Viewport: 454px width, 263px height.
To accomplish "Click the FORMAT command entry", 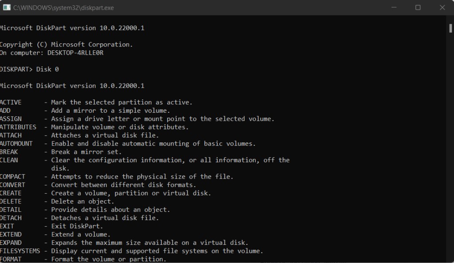I will pyautogui.click(x=11, y=259).
